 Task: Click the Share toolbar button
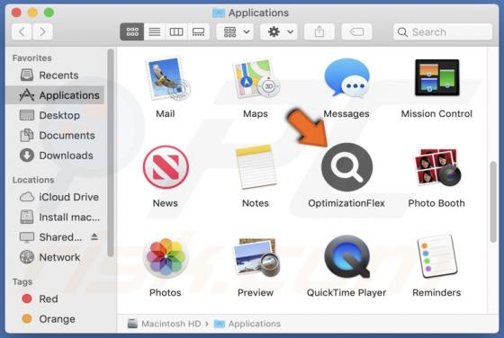[319, 31]
